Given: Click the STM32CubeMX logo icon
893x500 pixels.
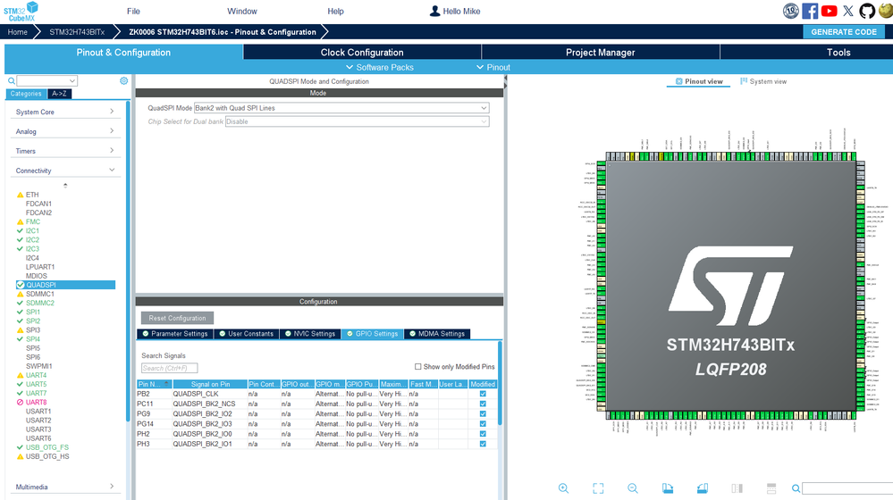Looking at the screenshot, I should click(x=21, y=12).
